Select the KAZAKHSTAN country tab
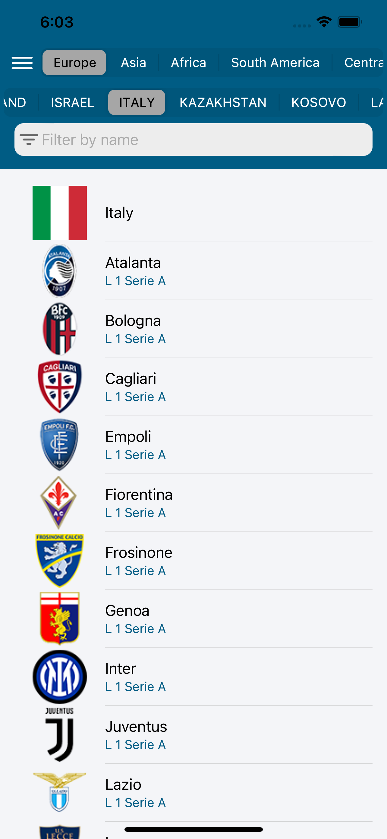The image size is (387, 839). pos(223,102)
